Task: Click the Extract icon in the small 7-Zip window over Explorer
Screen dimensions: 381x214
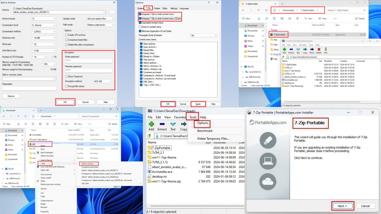Action: tap(291, 49)
